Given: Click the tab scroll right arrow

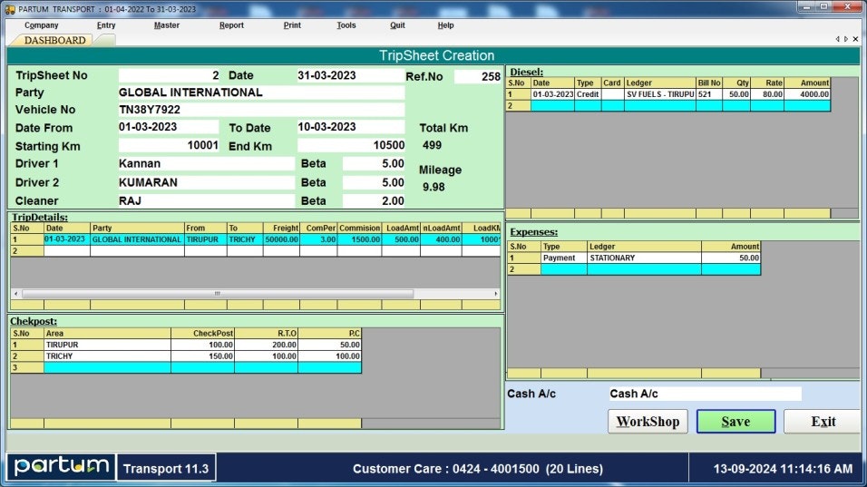Looking at the screenshot, I should (846, 39).
